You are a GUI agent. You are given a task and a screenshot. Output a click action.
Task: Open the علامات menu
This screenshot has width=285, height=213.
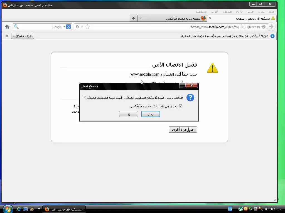227,12
